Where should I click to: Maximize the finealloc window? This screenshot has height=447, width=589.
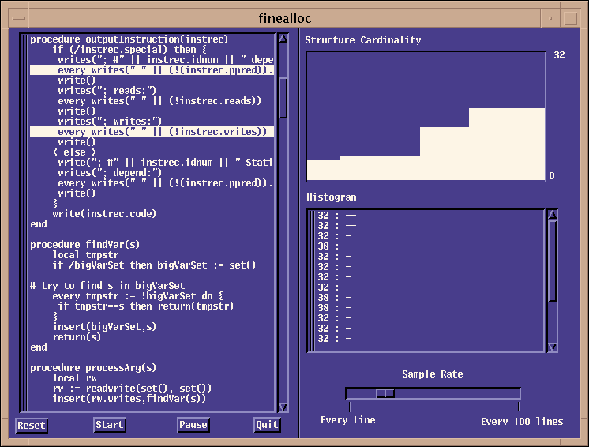[x=576, y=18]
